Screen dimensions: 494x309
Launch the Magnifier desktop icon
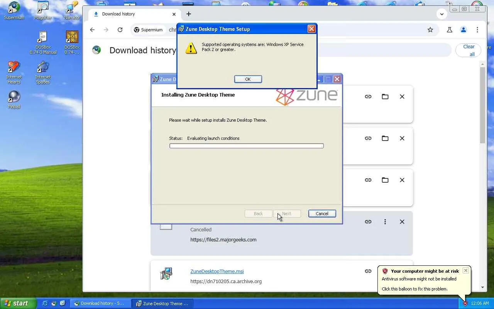[x=43, y=11]
